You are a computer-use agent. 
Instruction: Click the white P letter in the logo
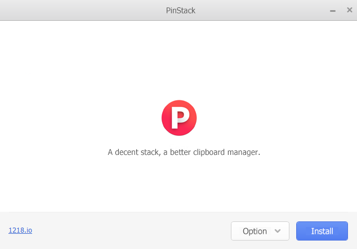pyautogui.click(x=180, y=118)
